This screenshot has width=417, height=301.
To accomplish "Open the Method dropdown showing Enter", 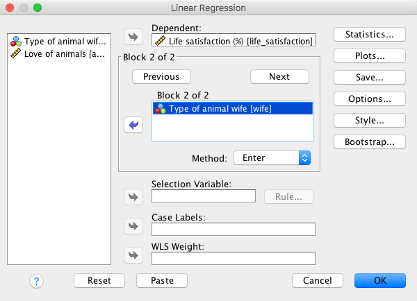I will pyautogui.click(x=272, y=158).
